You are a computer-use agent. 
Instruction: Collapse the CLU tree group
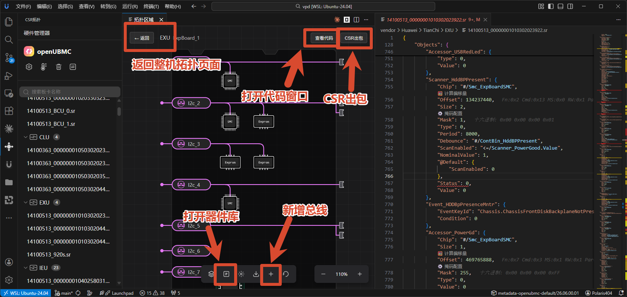pyautogui.click(x=26, y=137)
